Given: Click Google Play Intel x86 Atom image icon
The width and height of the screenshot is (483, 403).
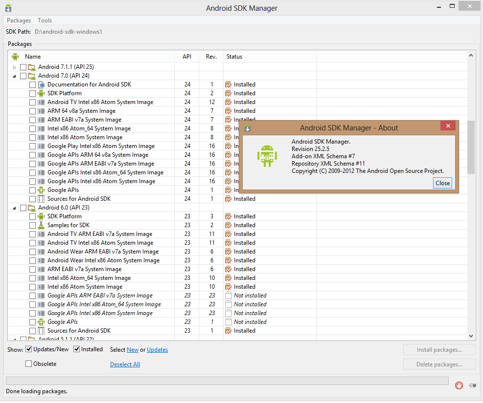Looking at the screenshot, I should click(x=41, y=147).
